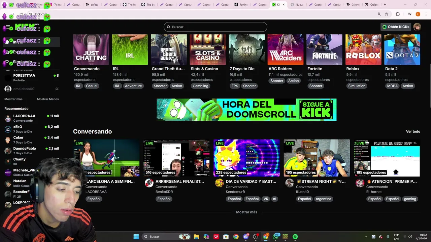The width and height of the screenshot is (431, 242).
Task: Open LACOBRAAA in the Recomendado list
Action: pos(32,118)
